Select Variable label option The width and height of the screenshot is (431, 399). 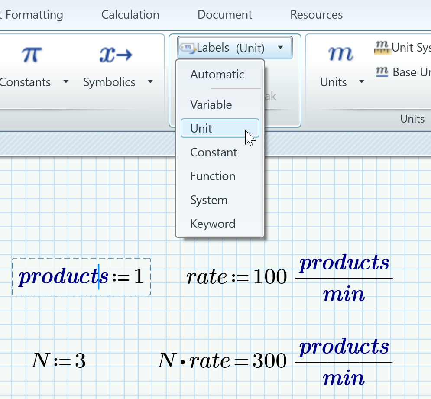click(211, 105)
